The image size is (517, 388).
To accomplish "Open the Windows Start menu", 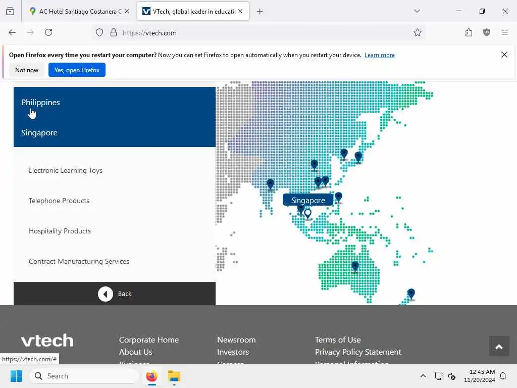I will (x=16, y=376).
